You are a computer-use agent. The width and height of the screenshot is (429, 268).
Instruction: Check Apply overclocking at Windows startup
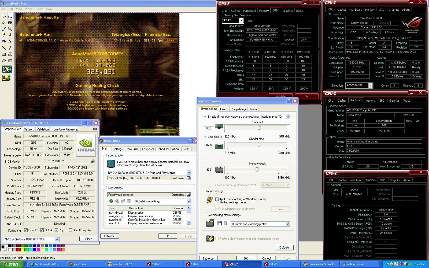click(x=217, y=199)
